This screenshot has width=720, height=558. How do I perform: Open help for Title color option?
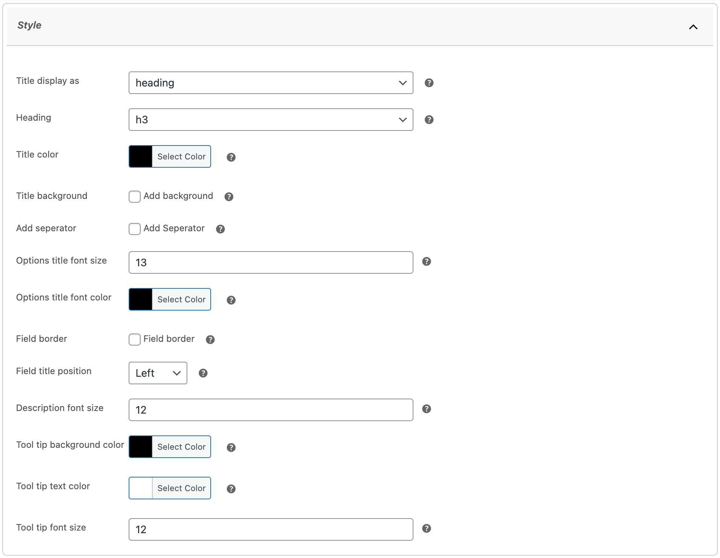tap(231, 157)
